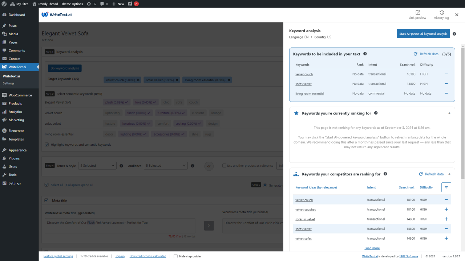Uncheck Highlight keywords and semantic keywords

coord(47,145)
